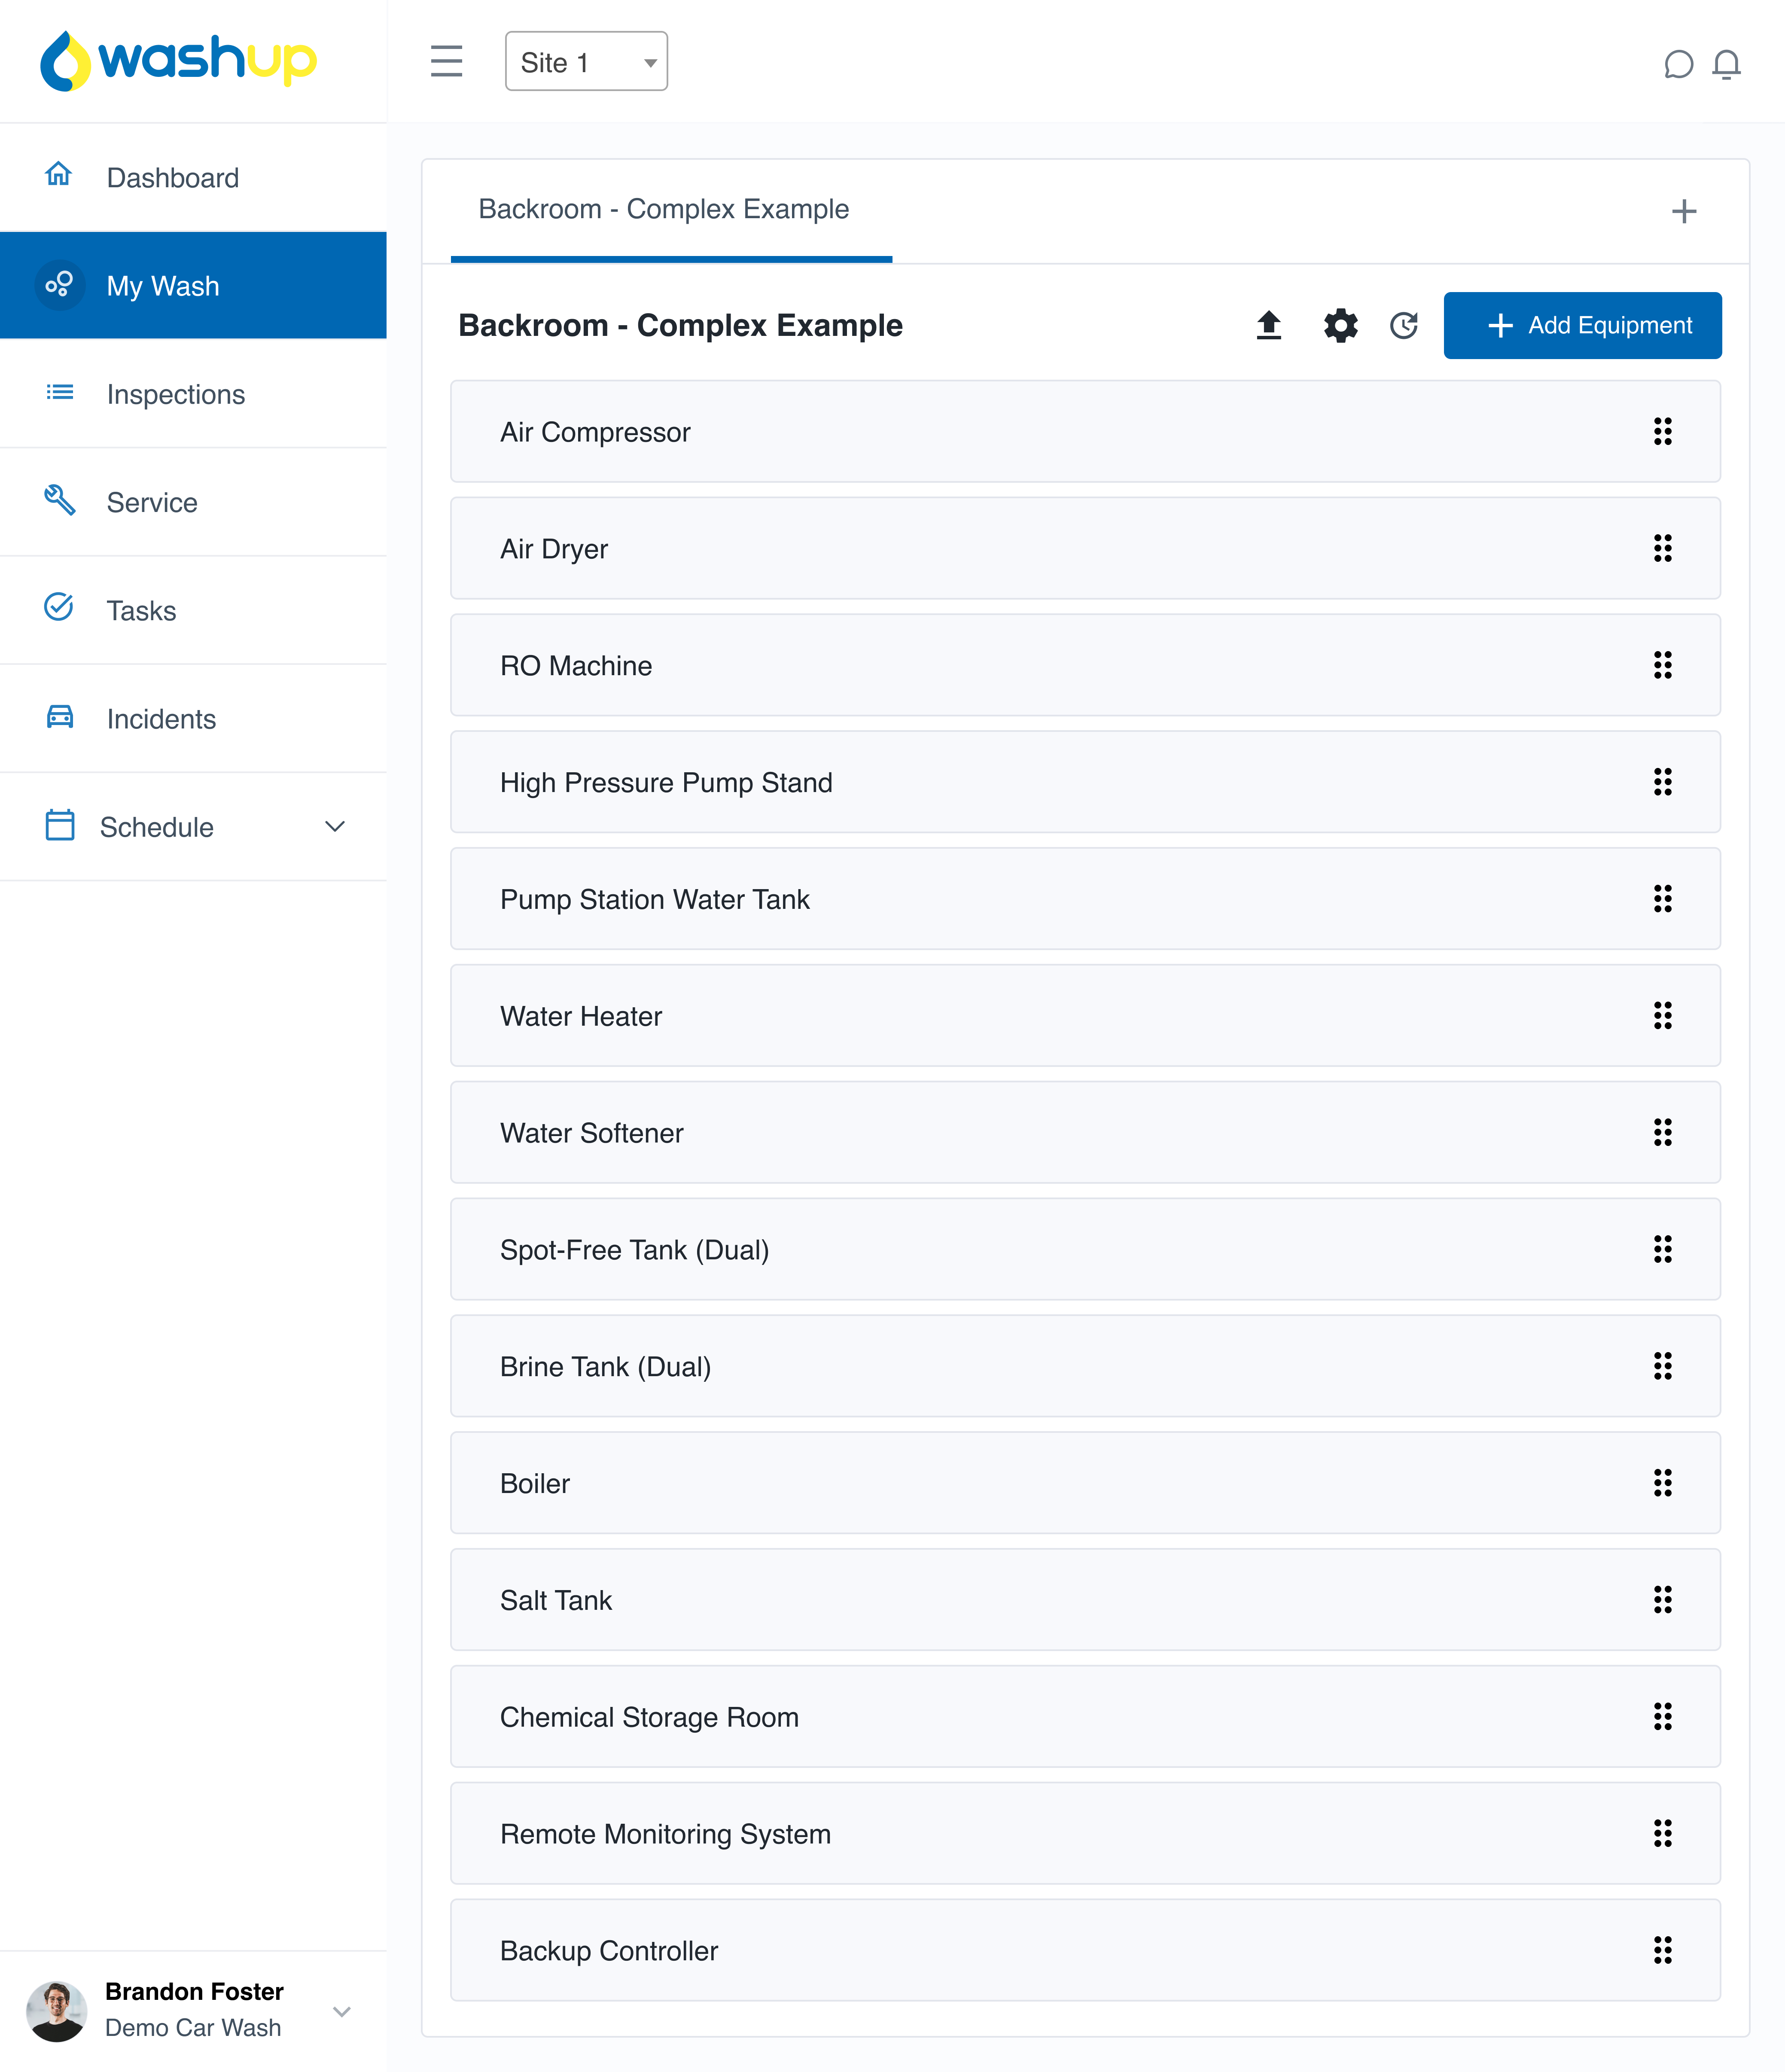The width and height of the screenshot is (1785, 2072).
Task: Expand the Schedule section chevron
Action: point(335,827)
